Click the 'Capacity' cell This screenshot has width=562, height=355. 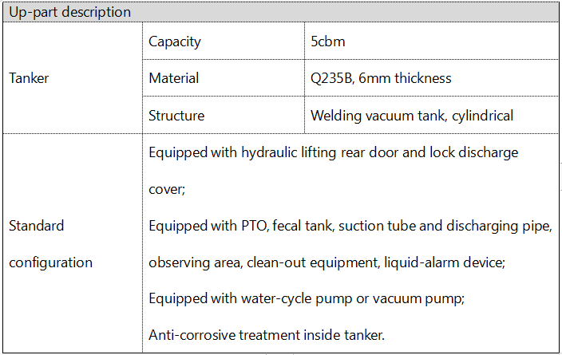224,41
